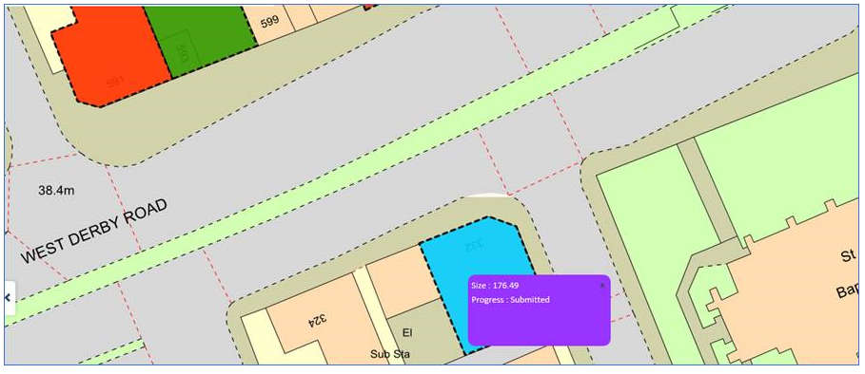The height and width of the screenshot is (374, 865).
Task: Click the building labelled 599
Action: point(270,22)
